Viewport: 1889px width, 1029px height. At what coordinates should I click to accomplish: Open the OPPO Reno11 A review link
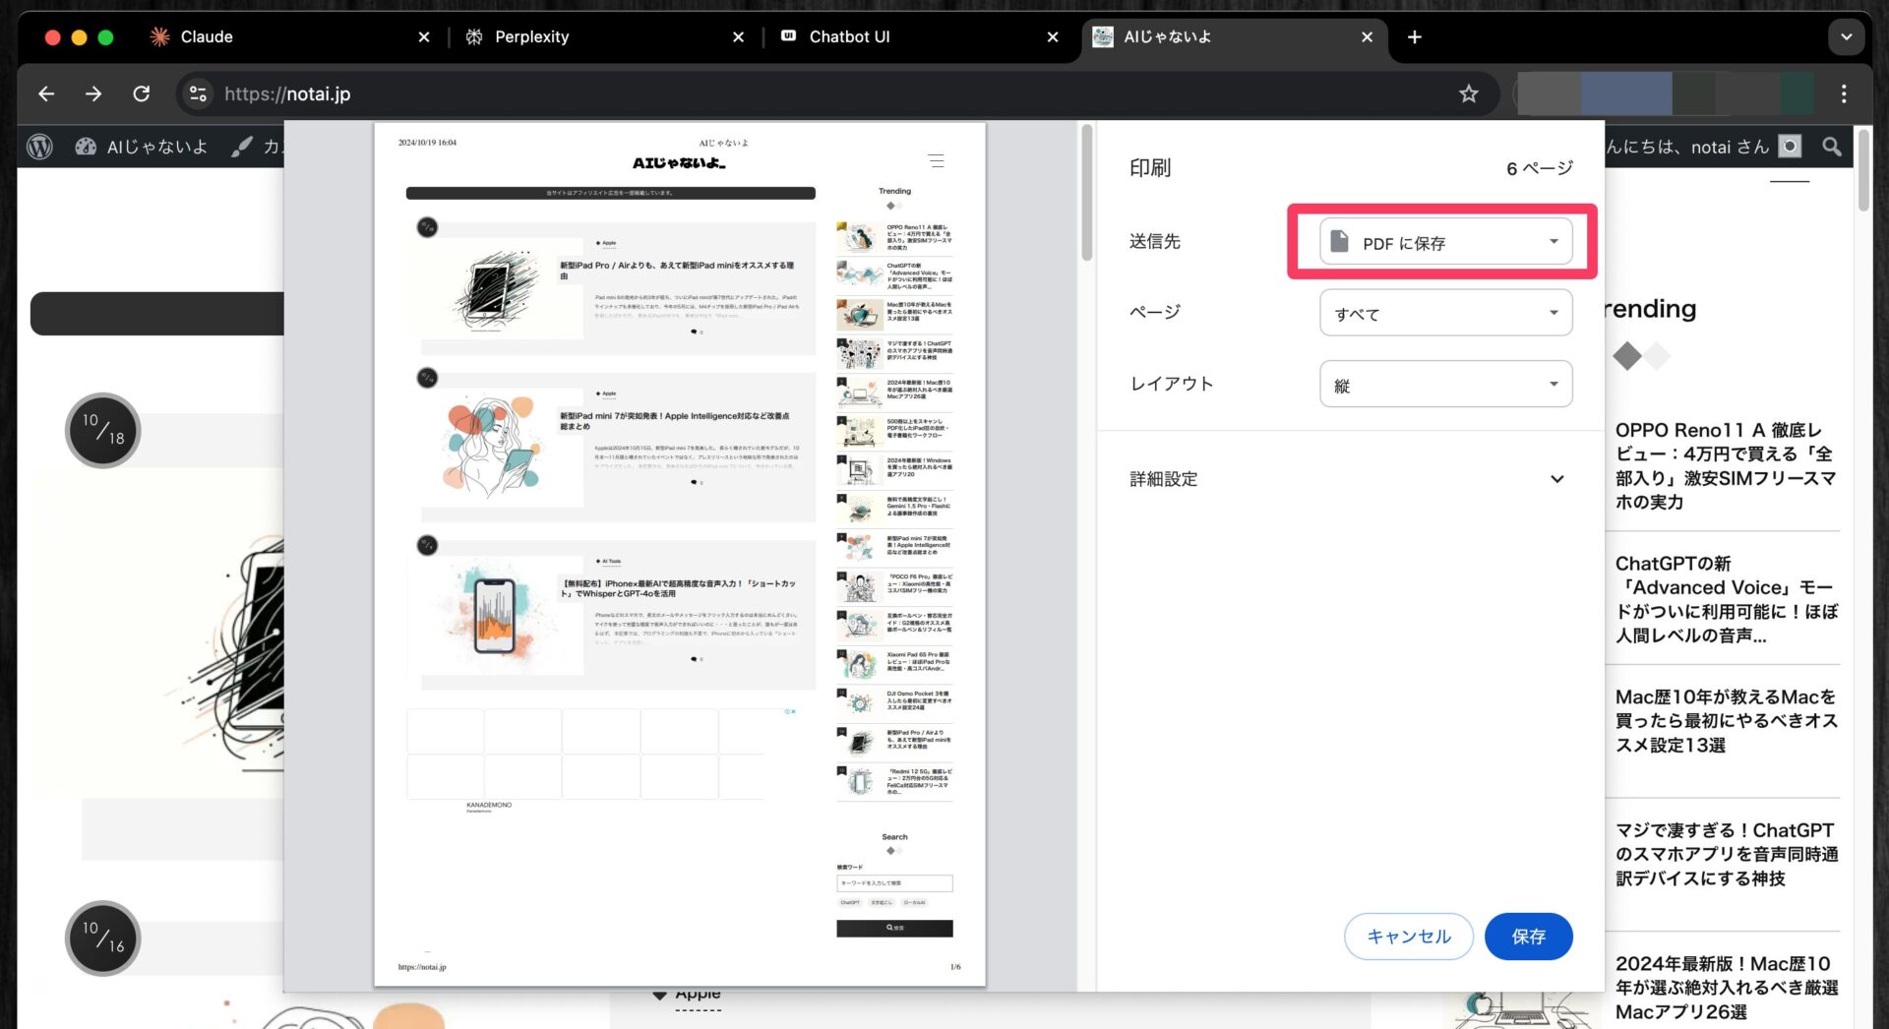coord(1724,465)
